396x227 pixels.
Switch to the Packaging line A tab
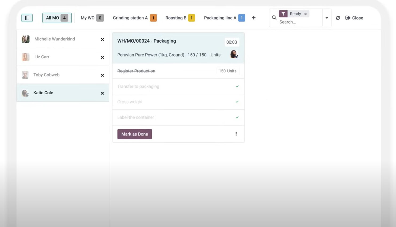pyautogui.click(x=224, y=18)
